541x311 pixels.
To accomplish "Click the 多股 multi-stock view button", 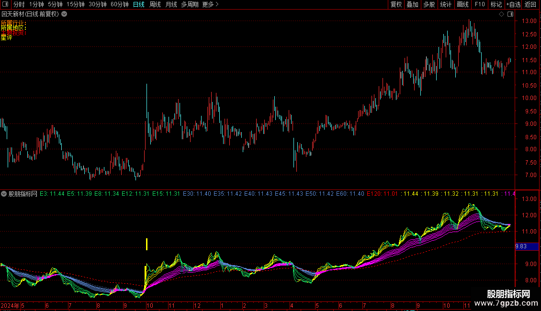I will [x=429, y=4].
